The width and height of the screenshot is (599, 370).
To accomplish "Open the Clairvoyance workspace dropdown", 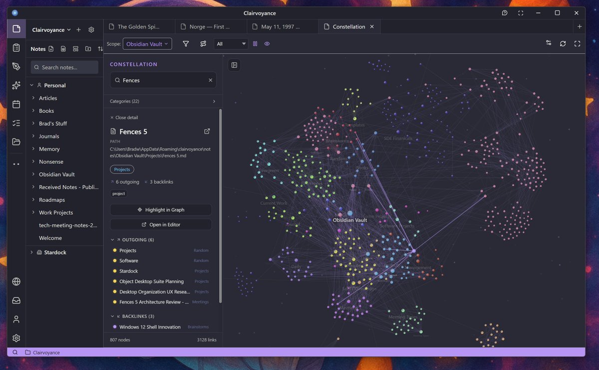I will coord(51,30).
